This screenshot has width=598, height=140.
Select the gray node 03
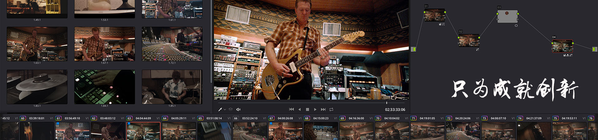pyautogui.click(x=507, y=16)
